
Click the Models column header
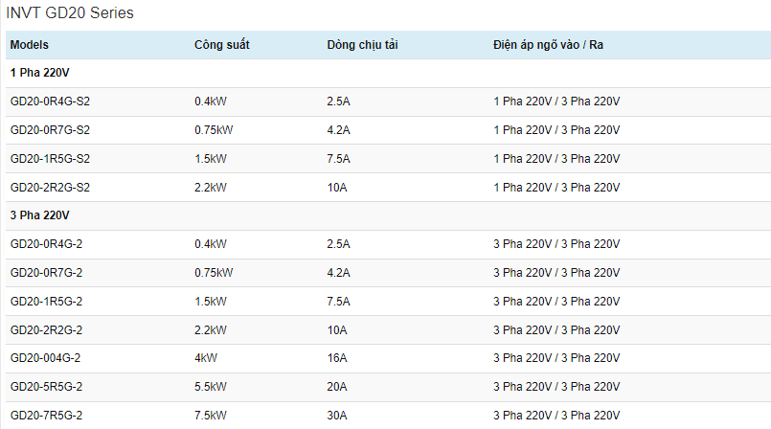click(x=30, y=45)
